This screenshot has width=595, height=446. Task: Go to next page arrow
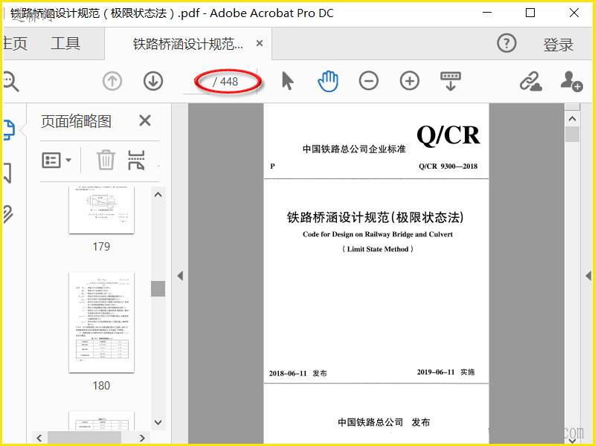[153, 81]
